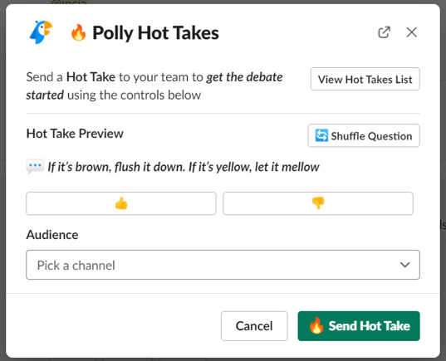Screen dimensions: 446x361
Task: Select the hot take question text
Action: click(184, 167)
